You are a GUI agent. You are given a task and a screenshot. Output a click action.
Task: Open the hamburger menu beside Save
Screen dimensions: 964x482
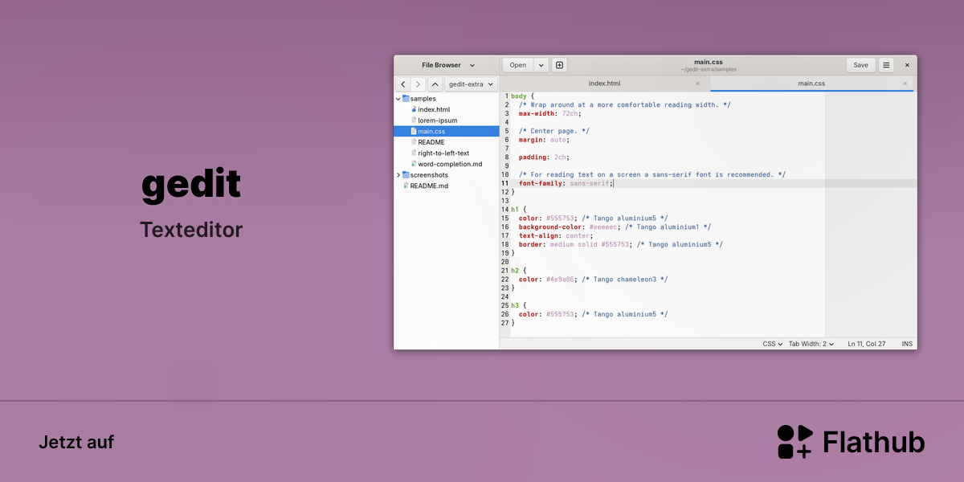point(886,65)
